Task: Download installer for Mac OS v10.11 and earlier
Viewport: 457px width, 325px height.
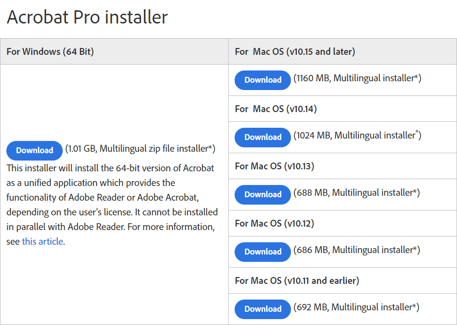Action: 263,309
